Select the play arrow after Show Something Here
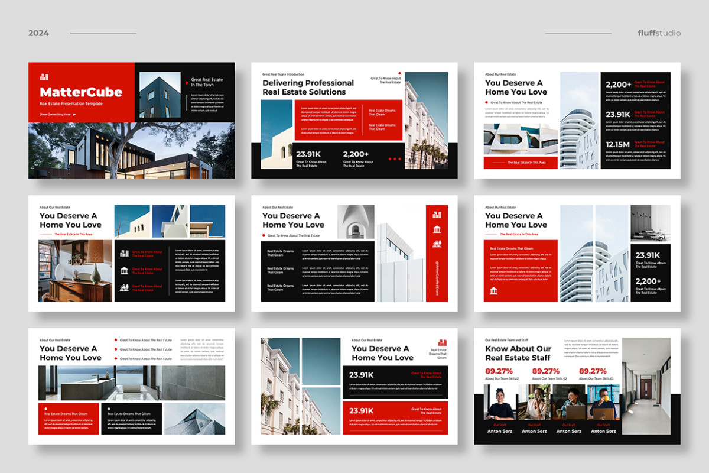The width and height of the screenshot is (709, 473). (74, 115)
